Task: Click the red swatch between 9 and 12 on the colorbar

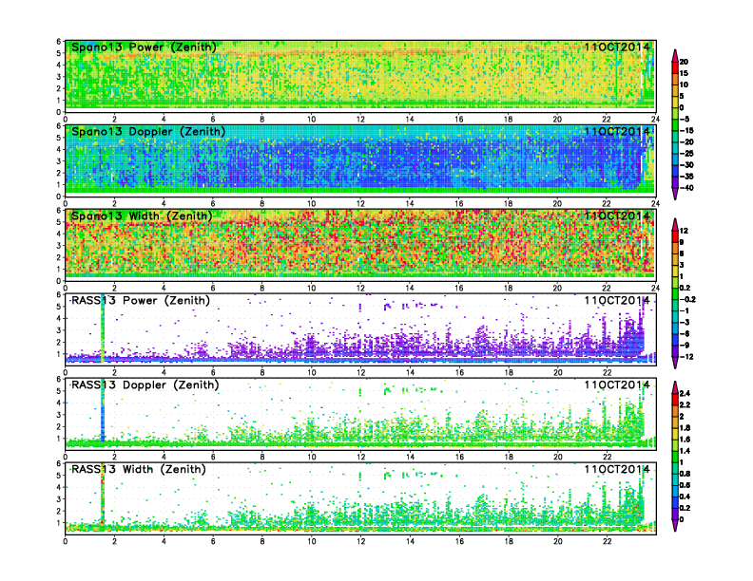Action: [x=675, y=236]
